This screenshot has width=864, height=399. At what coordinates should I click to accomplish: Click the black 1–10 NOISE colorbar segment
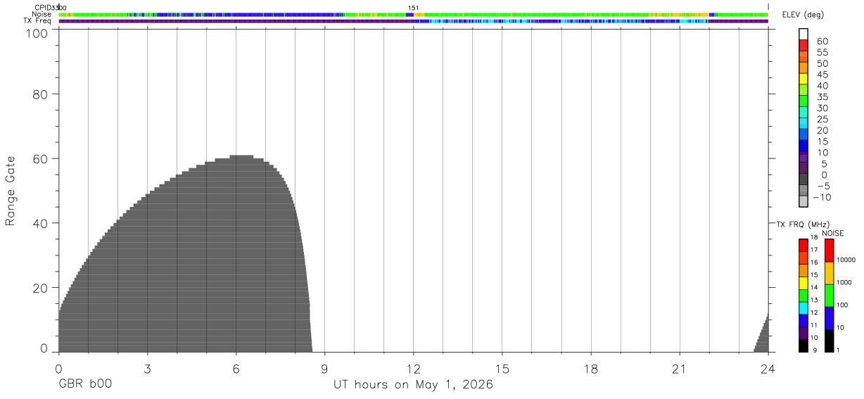(x=829, y=341)
